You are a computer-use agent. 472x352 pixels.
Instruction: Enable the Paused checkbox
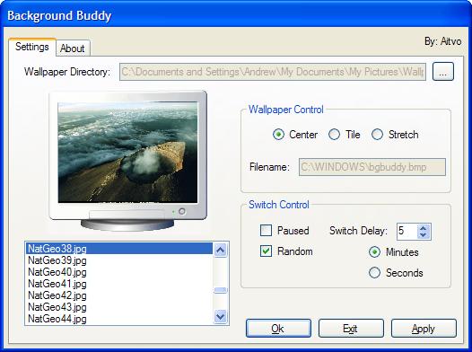coord(266,231)
